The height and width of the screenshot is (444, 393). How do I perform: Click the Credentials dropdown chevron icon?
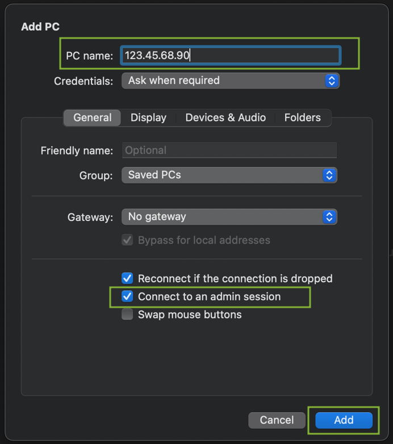[332, 81]
